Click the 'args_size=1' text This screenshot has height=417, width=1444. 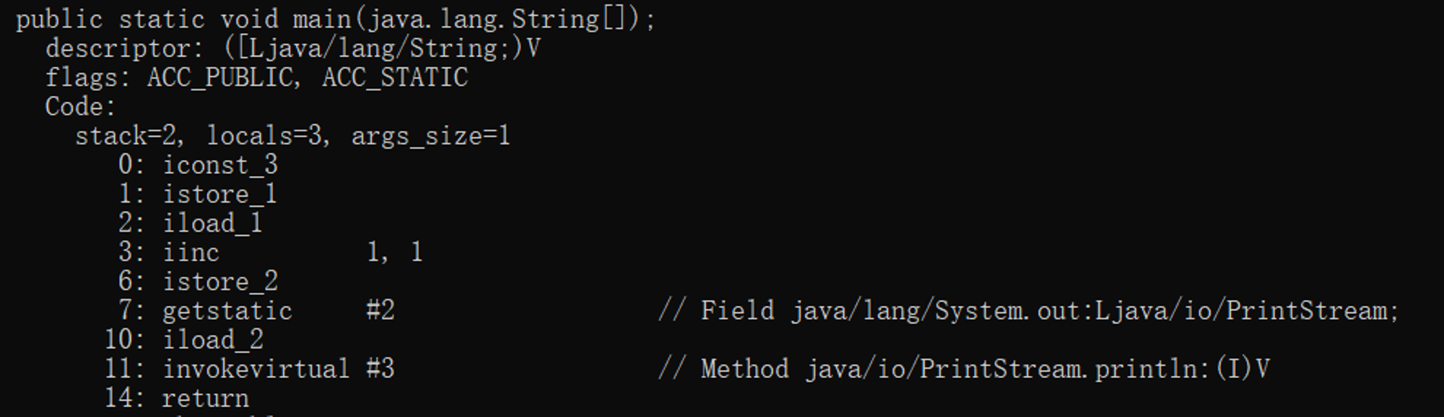click(x=431, y=136)
